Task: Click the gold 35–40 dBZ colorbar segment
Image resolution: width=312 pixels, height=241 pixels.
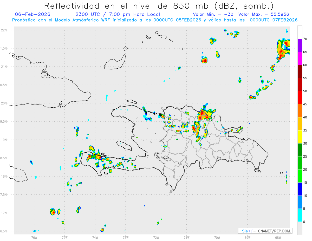Action: coord(300,124)
